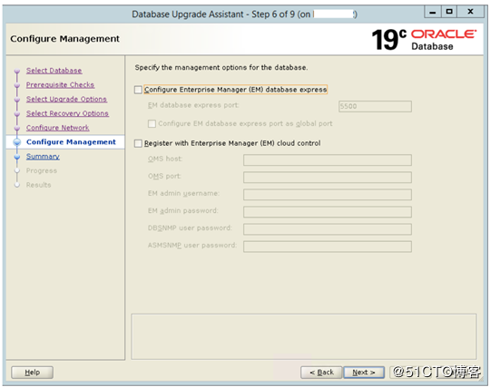
Task: Select the Configure Management step
Action: click(71, 142)
